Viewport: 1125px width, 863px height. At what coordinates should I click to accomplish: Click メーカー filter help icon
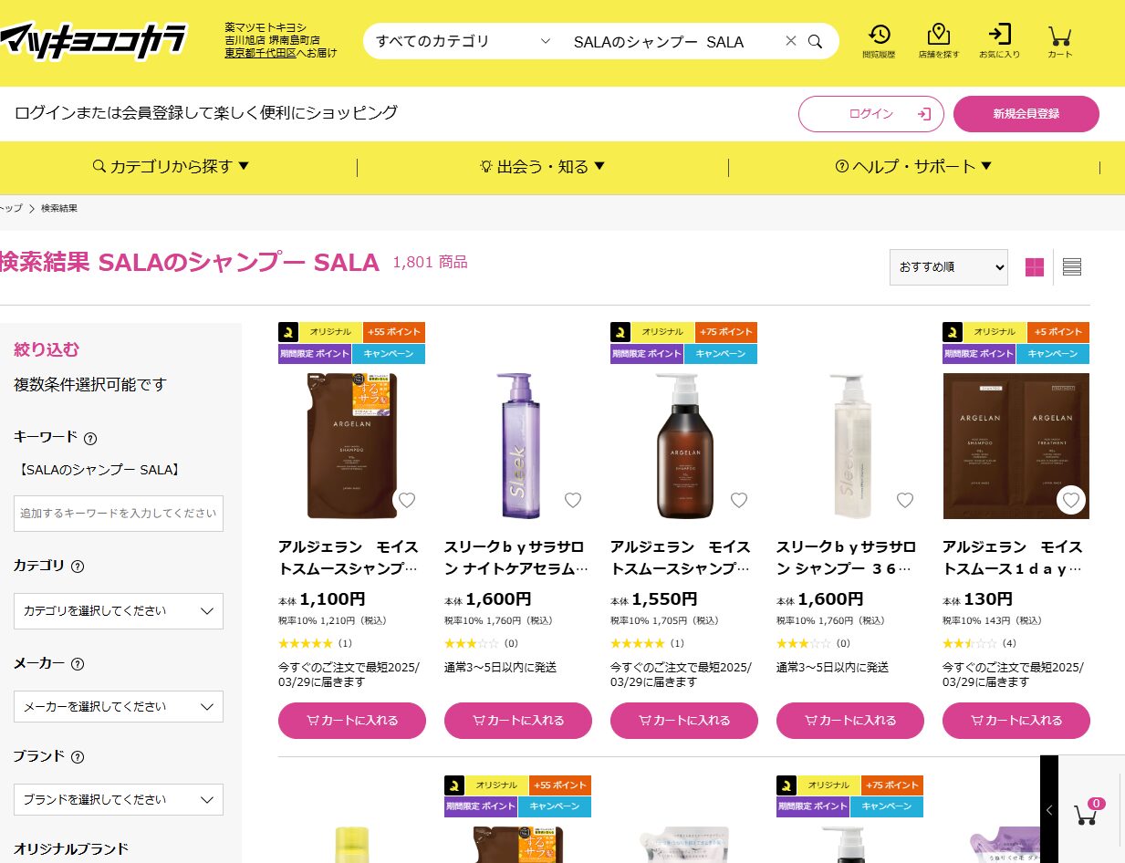[78, 664]
